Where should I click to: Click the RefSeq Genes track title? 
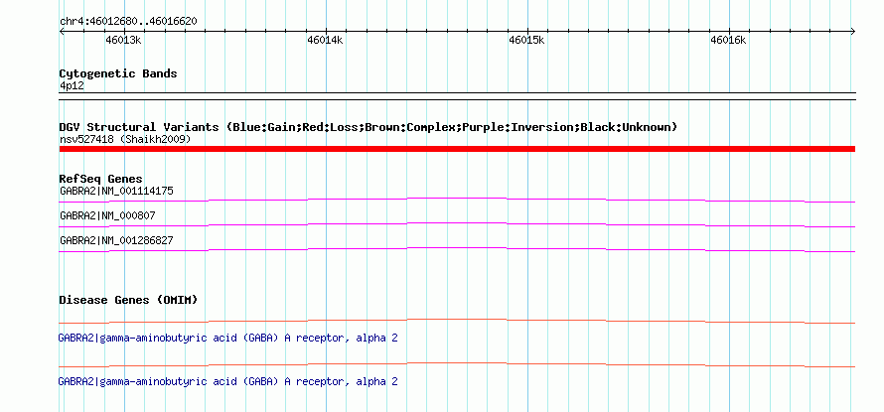coord(101,180)
